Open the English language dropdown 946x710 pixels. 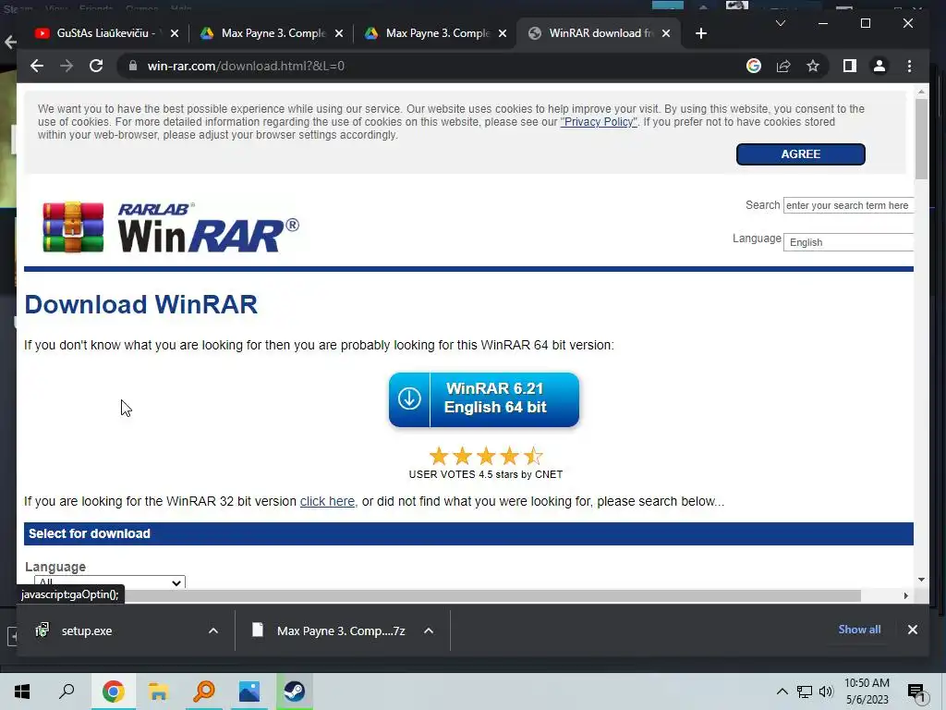848,242
